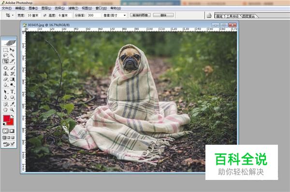Switch to Quick Mask mode
This screenshot has width=290, height=192.
(x=12, y=131)
